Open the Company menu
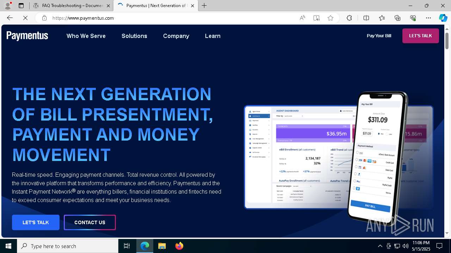The image size is (451, 253). click(x=176, y=36)
